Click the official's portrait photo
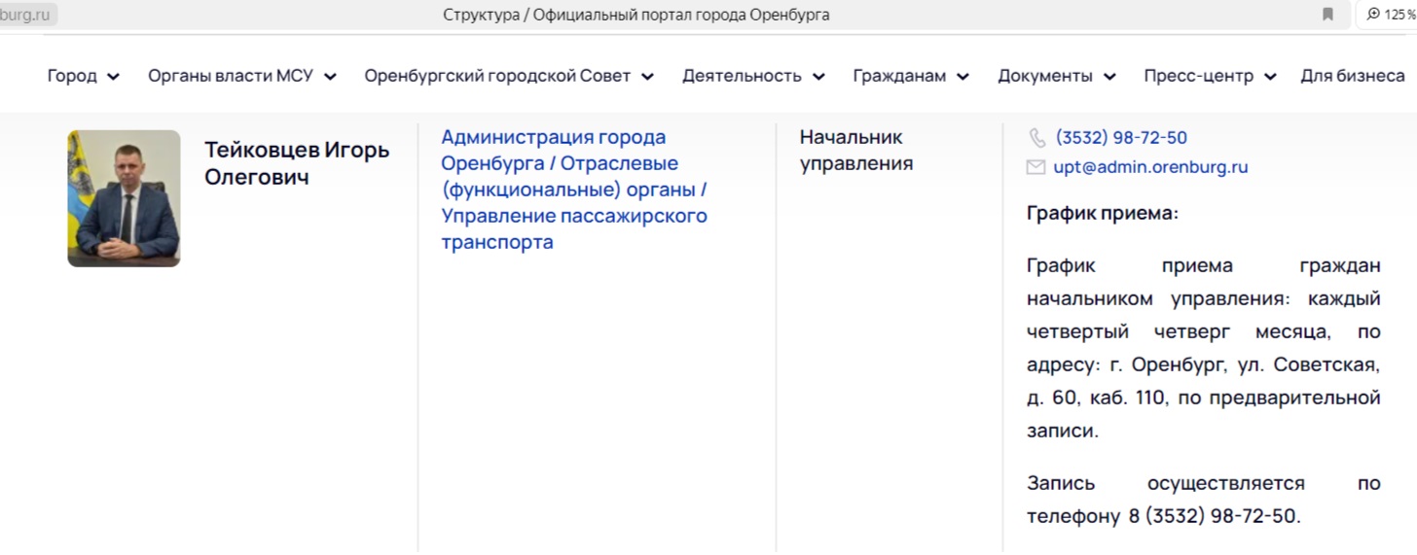 pyautogui.click(x=124, y=198)
